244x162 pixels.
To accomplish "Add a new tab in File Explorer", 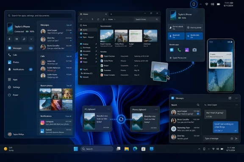I will click(x=111, y=14).
